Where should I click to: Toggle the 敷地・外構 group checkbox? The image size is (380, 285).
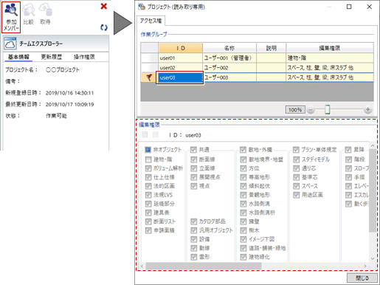tap(243, 150)
